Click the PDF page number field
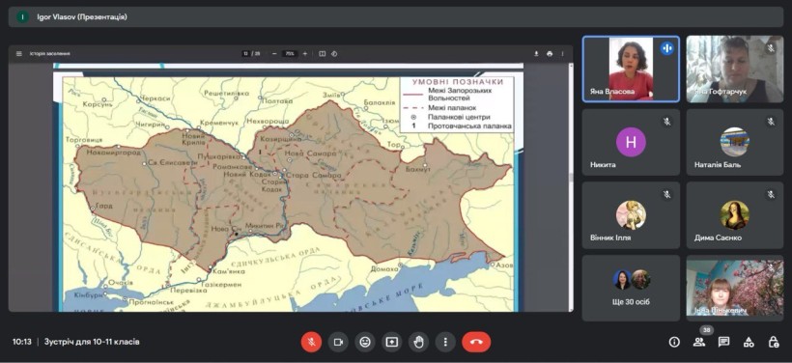Viewport: 792px width, 363px height. [x=246, y=53]
